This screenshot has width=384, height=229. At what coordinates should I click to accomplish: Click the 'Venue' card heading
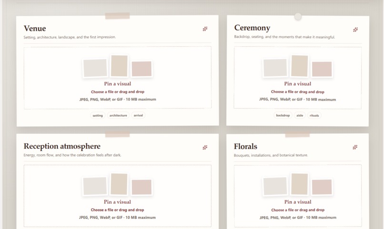35,29
